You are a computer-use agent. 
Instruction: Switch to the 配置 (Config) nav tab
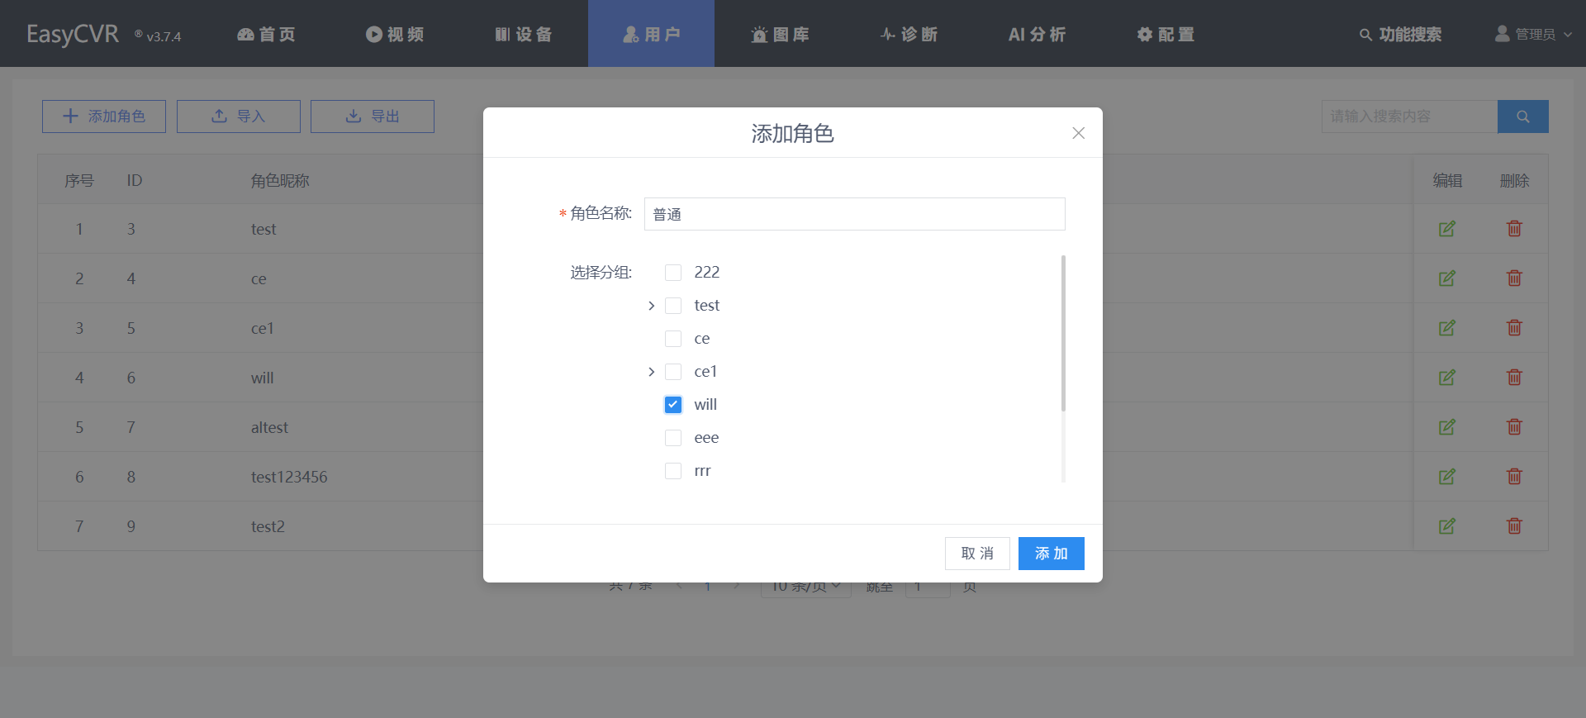click(1166, 34)
